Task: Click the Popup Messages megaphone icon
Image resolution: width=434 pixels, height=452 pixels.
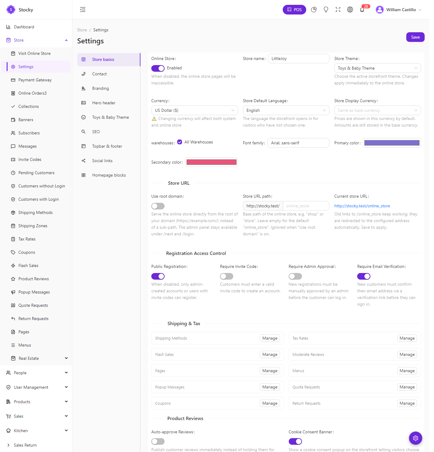Action: [13, 292]
